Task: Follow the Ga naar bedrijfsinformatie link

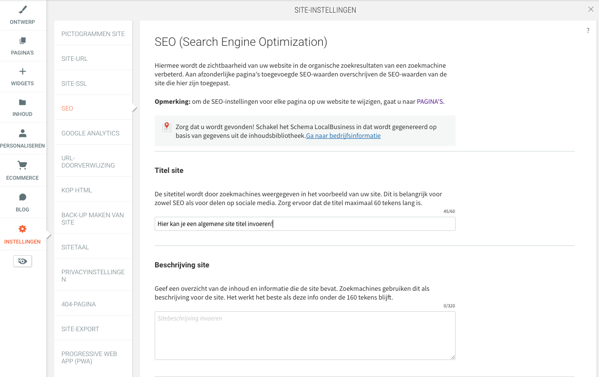Action: (x=343, y=136)
